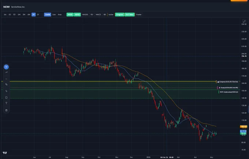This screenshot has width=249, height=159.
Task: Toggle the MA20 indicator
Action: pyautogui.click(x=70, y=15)
